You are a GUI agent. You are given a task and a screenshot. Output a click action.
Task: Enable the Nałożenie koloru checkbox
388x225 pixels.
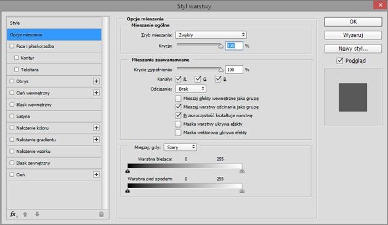pos(12,128)
